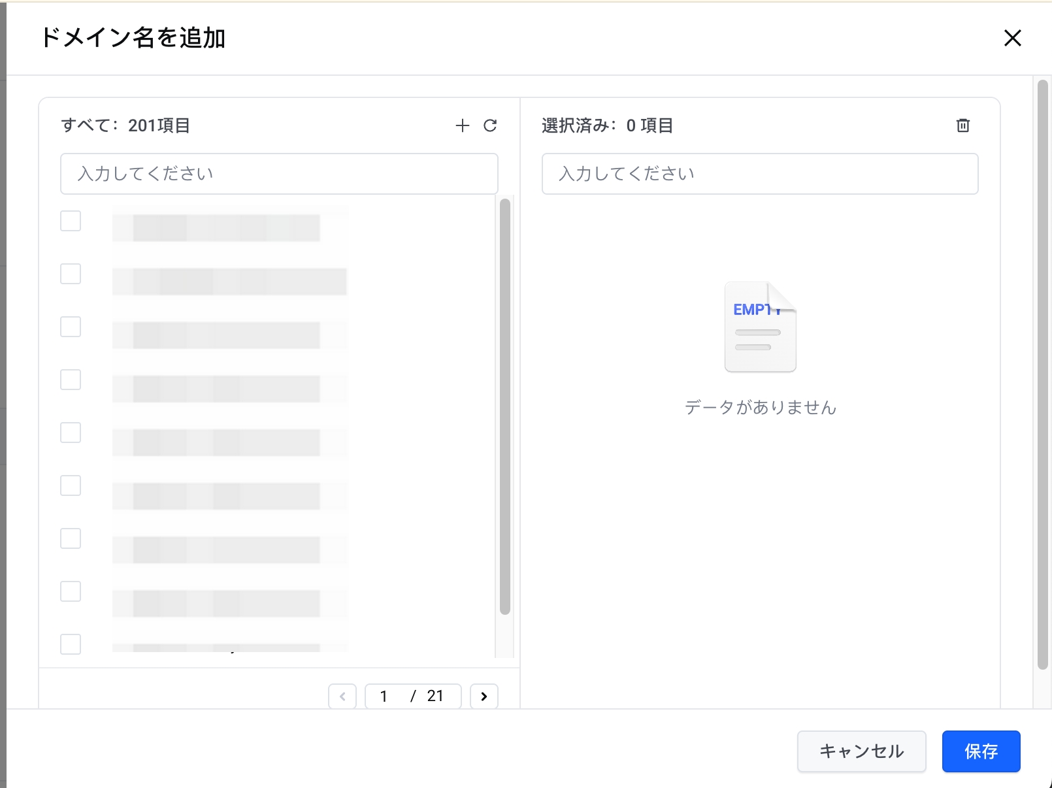Click the page number input box
Viewport: 1052px width, 788px height.
pos(386,697)
